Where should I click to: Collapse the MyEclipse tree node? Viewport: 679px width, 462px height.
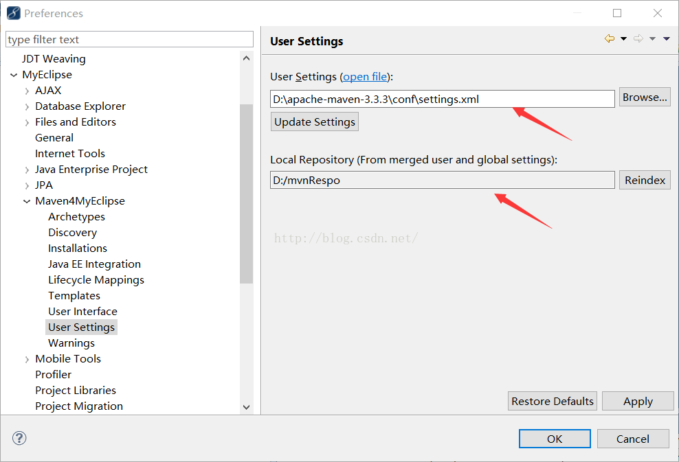pos(14,75)
